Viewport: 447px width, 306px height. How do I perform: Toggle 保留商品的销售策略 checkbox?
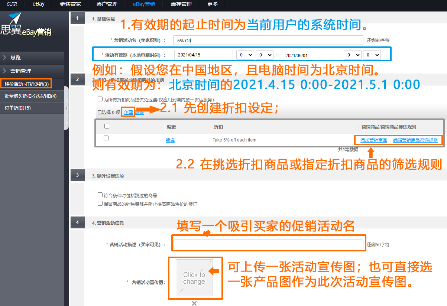(100, 204)
